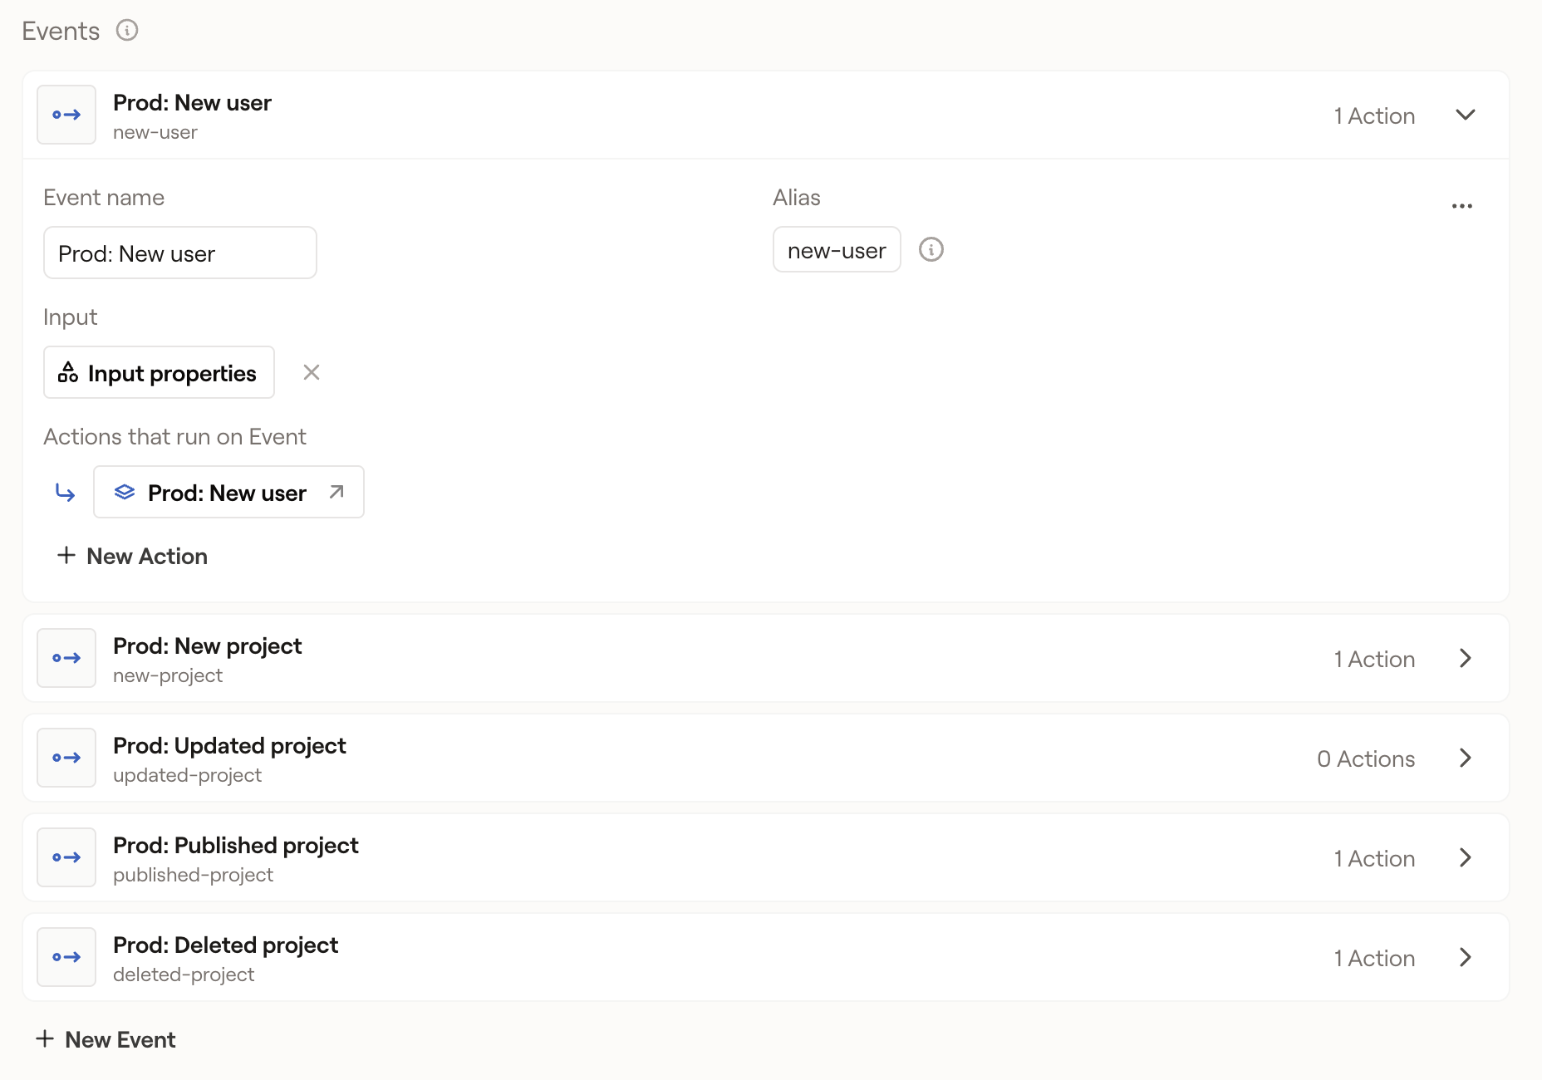Viewport: 1542px width, 1080px height.
Task: Click the event icon for Prod: Deleted project
Action: click(66, 957)
